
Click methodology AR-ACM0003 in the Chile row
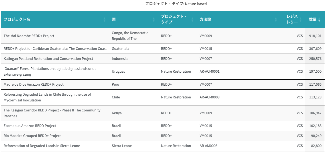click(x=209, y=97)
